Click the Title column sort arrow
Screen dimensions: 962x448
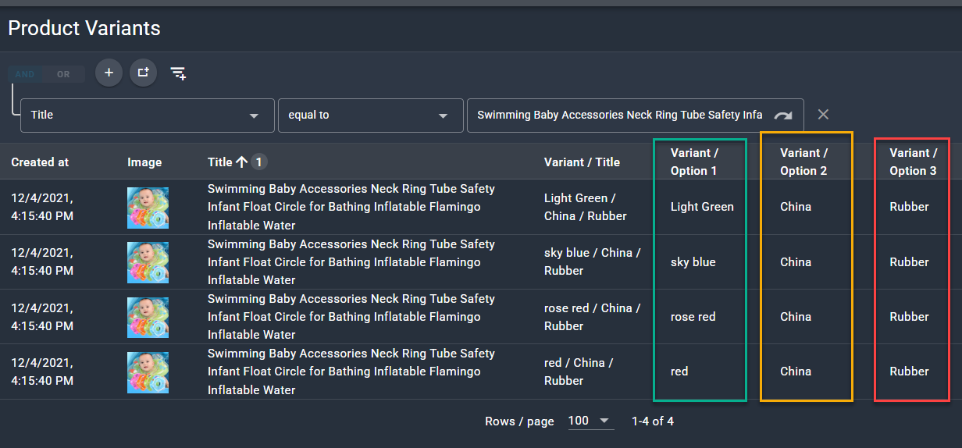241,162
